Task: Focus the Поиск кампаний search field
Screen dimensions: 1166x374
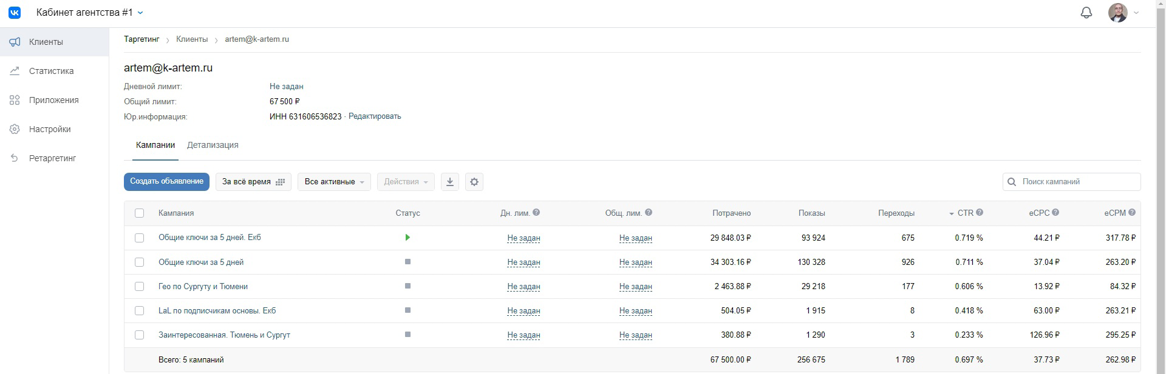Action: pos(1072,182)
